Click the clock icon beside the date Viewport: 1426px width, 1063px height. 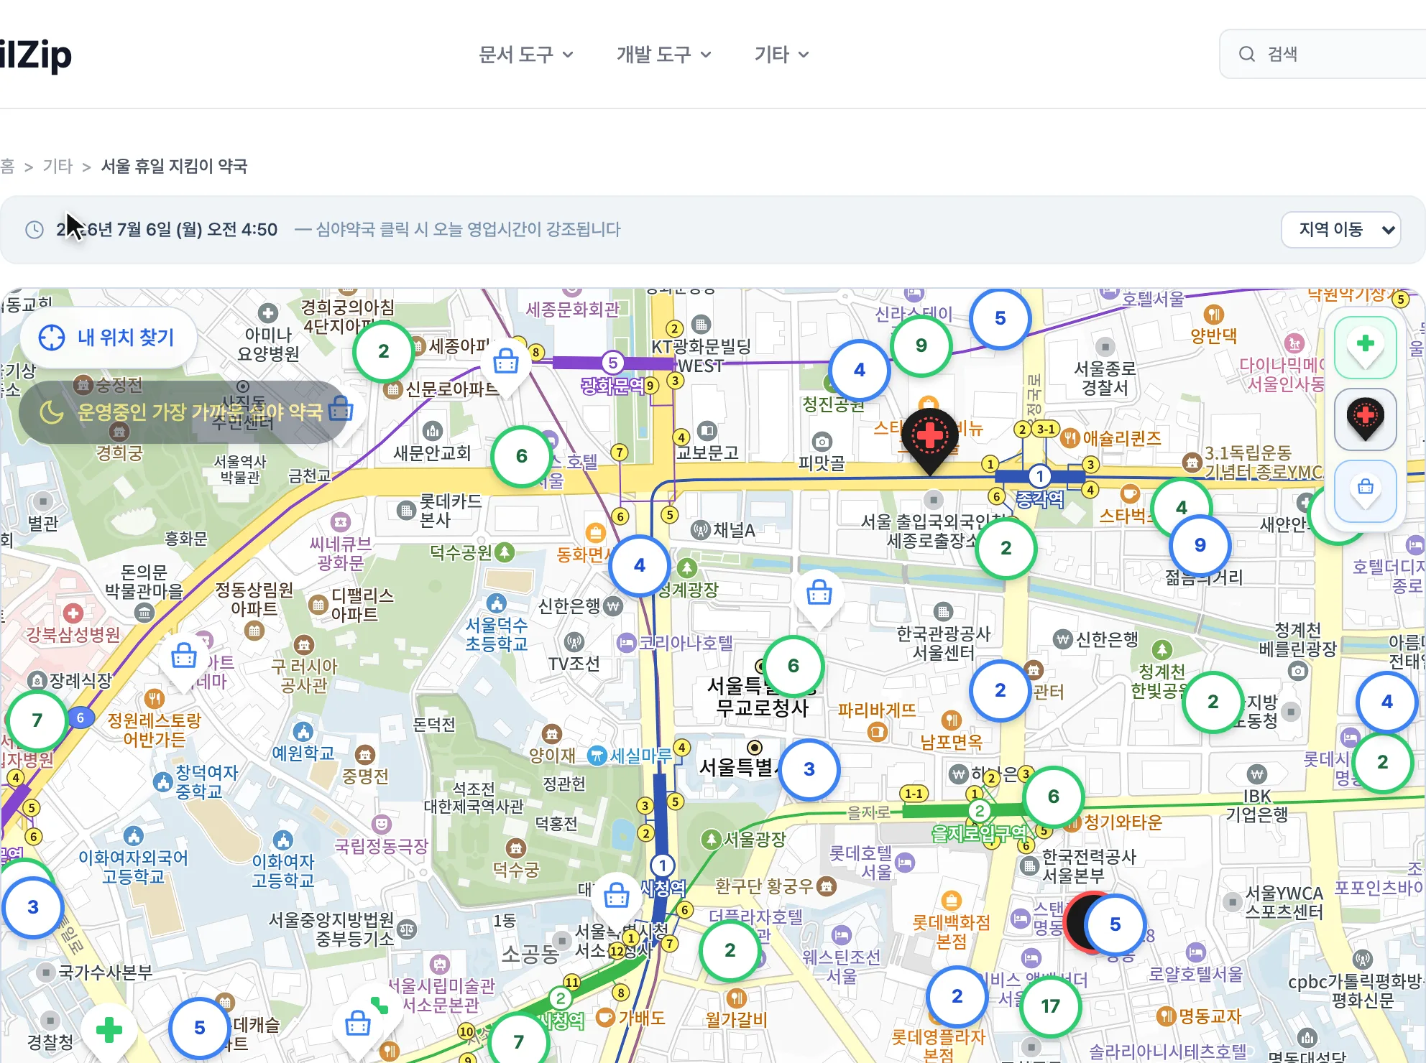coord(34,230)
